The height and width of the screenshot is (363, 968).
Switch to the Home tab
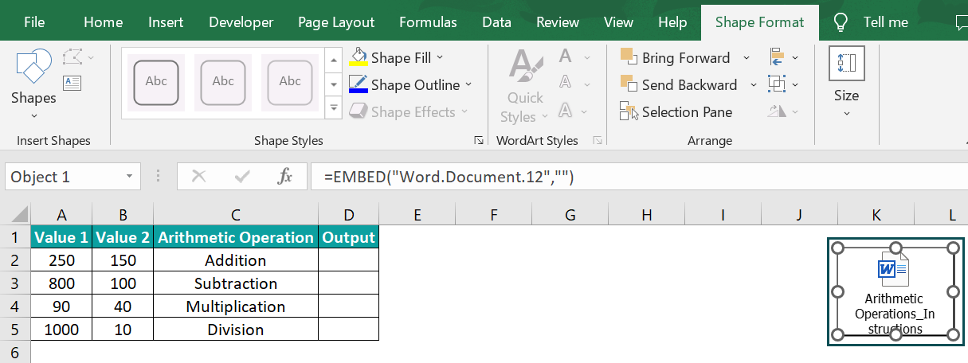pyautogui.click(x=104, y=22)
